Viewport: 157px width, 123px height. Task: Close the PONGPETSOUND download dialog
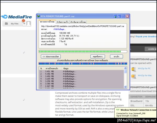tap(127, 16)
